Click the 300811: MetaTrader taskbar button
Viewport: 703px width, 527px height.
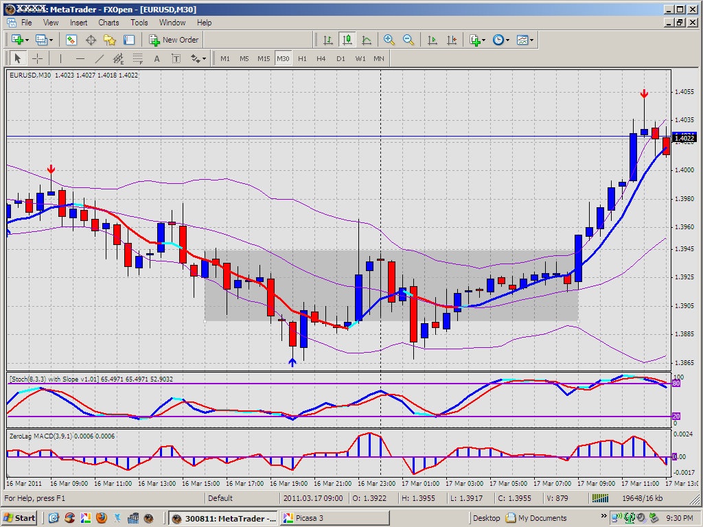click(224, 518)
